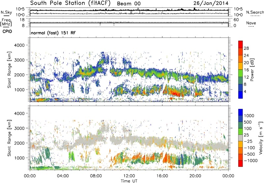
Task: Click the '60' Nave axis tick
Action: [236, 20]
